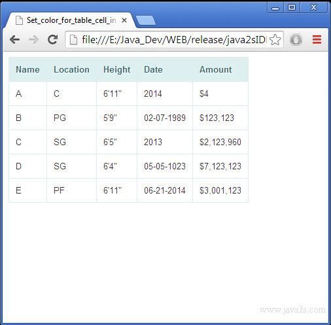Click the date cell 05-05-1023
The width and height of the screenshot is (331, 325).
165,166
